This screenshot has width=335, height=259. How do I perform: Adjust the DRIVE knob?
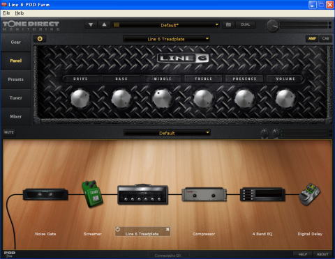(80, 98)
